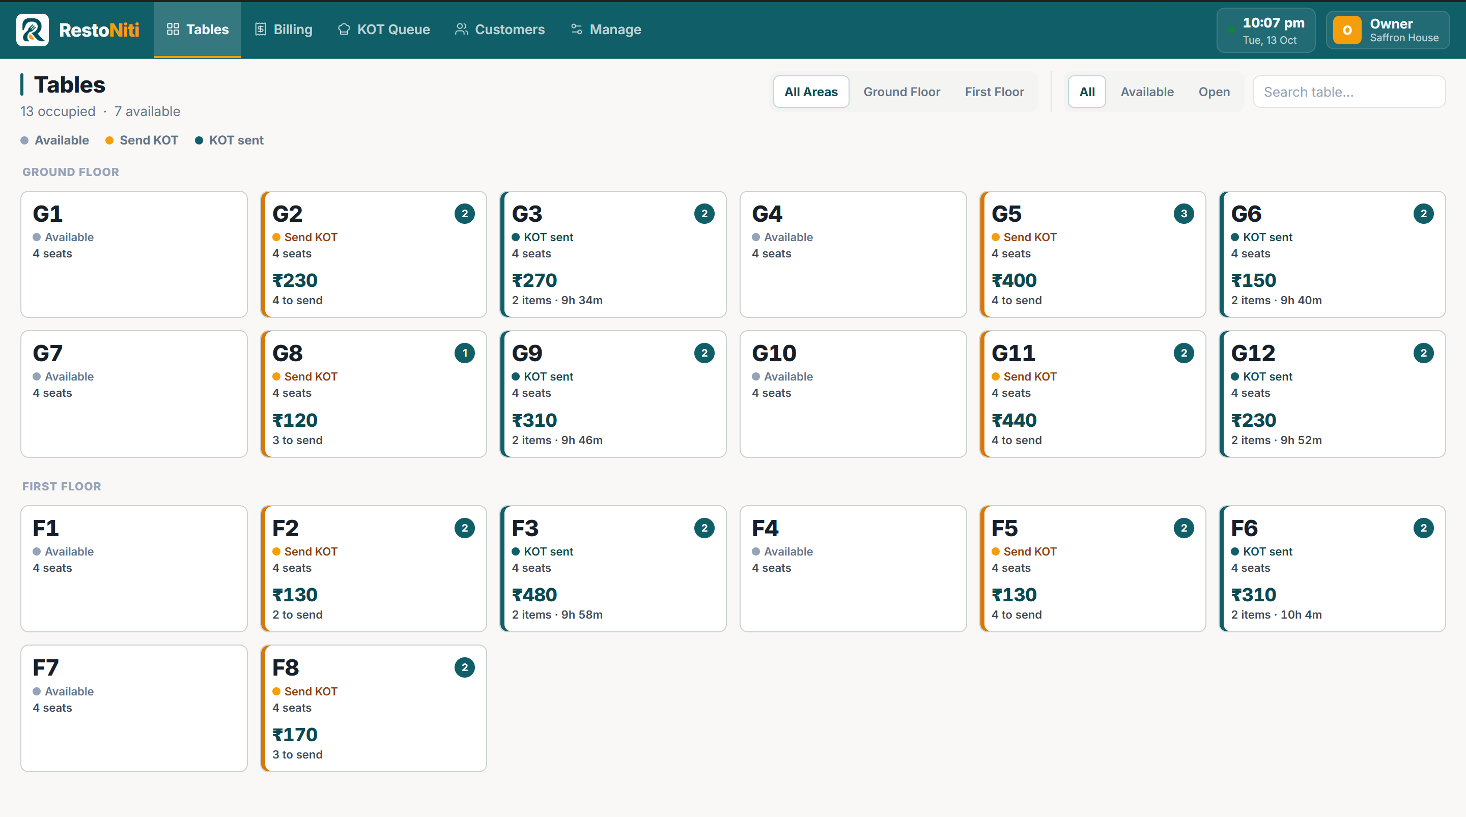Open table G6 with ₹150 bill
1466x817 pixels.
point(1332,254)
